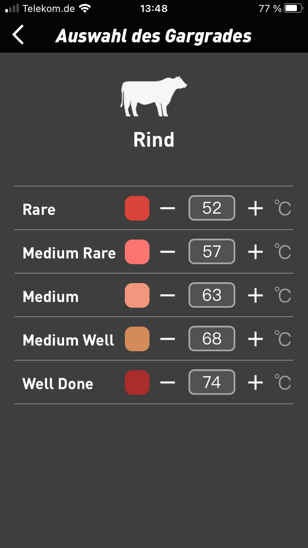Tap plus for Well Done
Image resolution: width=308 pixels, height=548 pixels.
(x=255, y=382)
